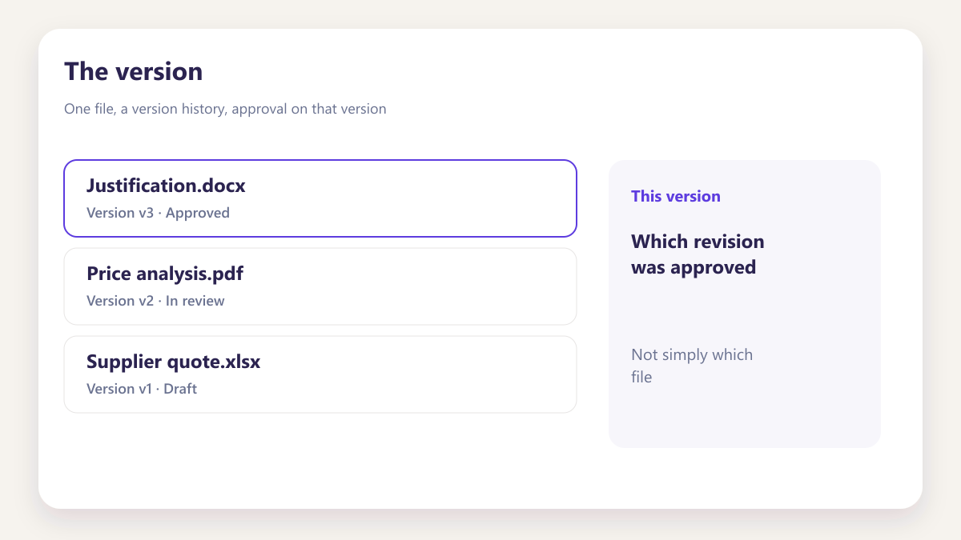Select the Justification.docx file card

(320, 198)
